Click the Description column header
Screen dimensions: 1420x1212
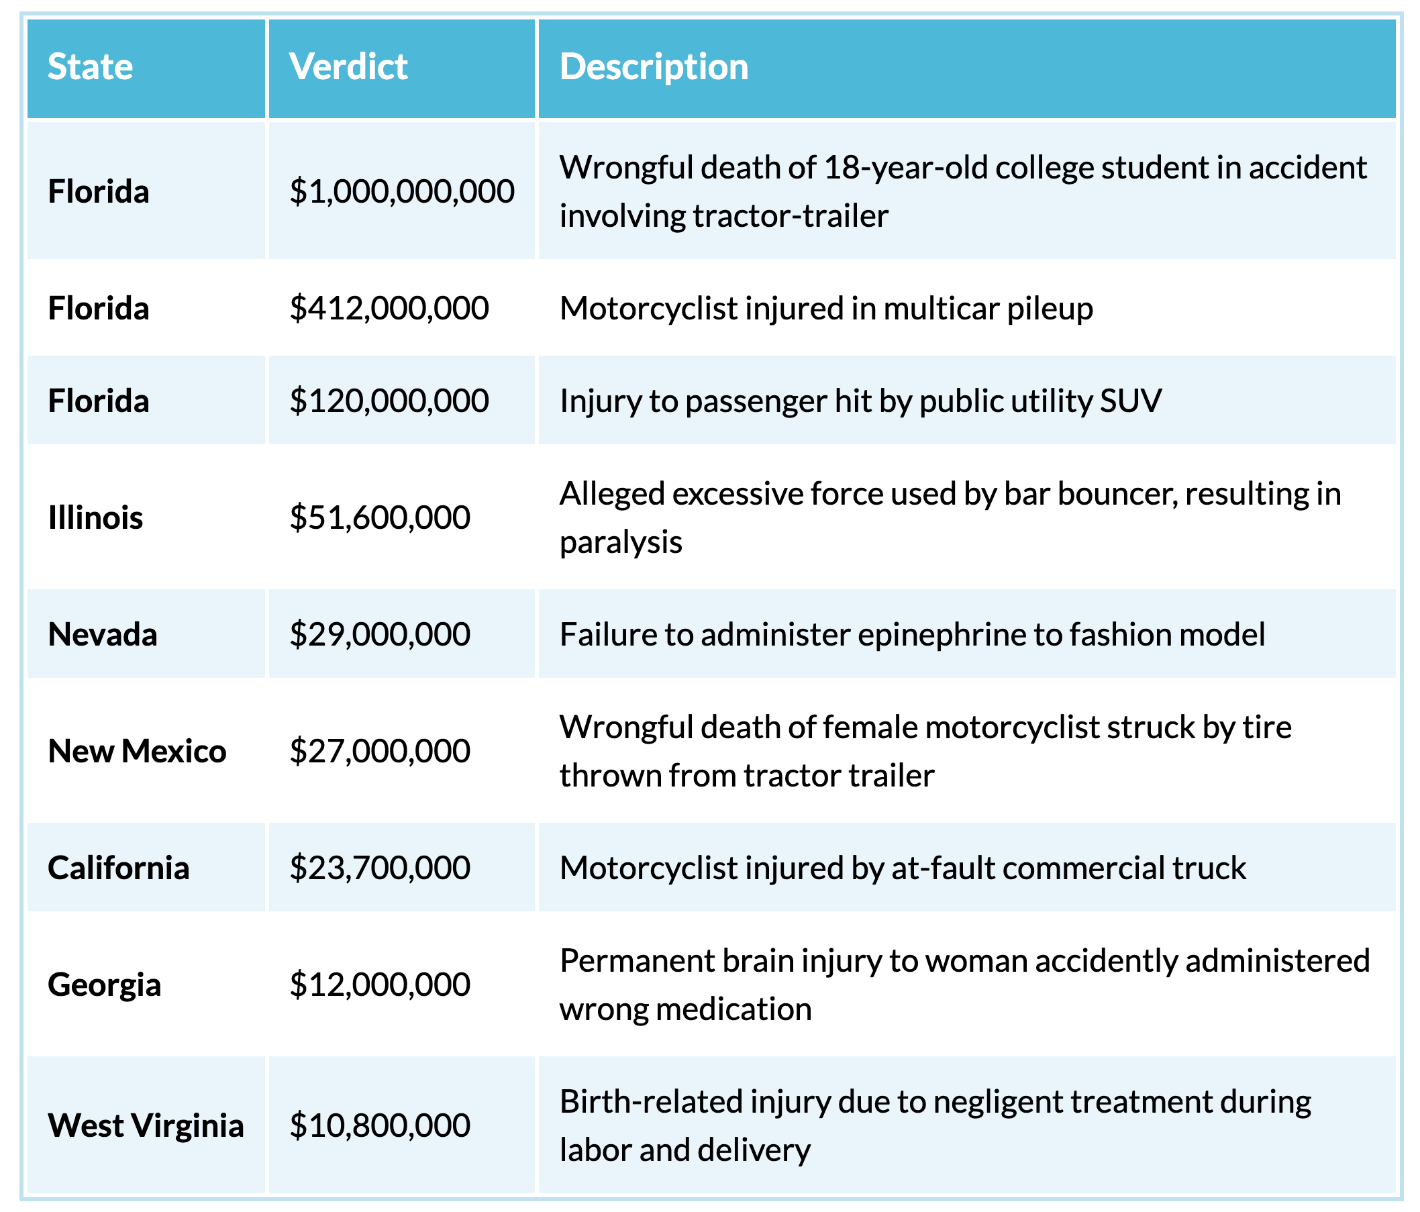coord(654,67)
